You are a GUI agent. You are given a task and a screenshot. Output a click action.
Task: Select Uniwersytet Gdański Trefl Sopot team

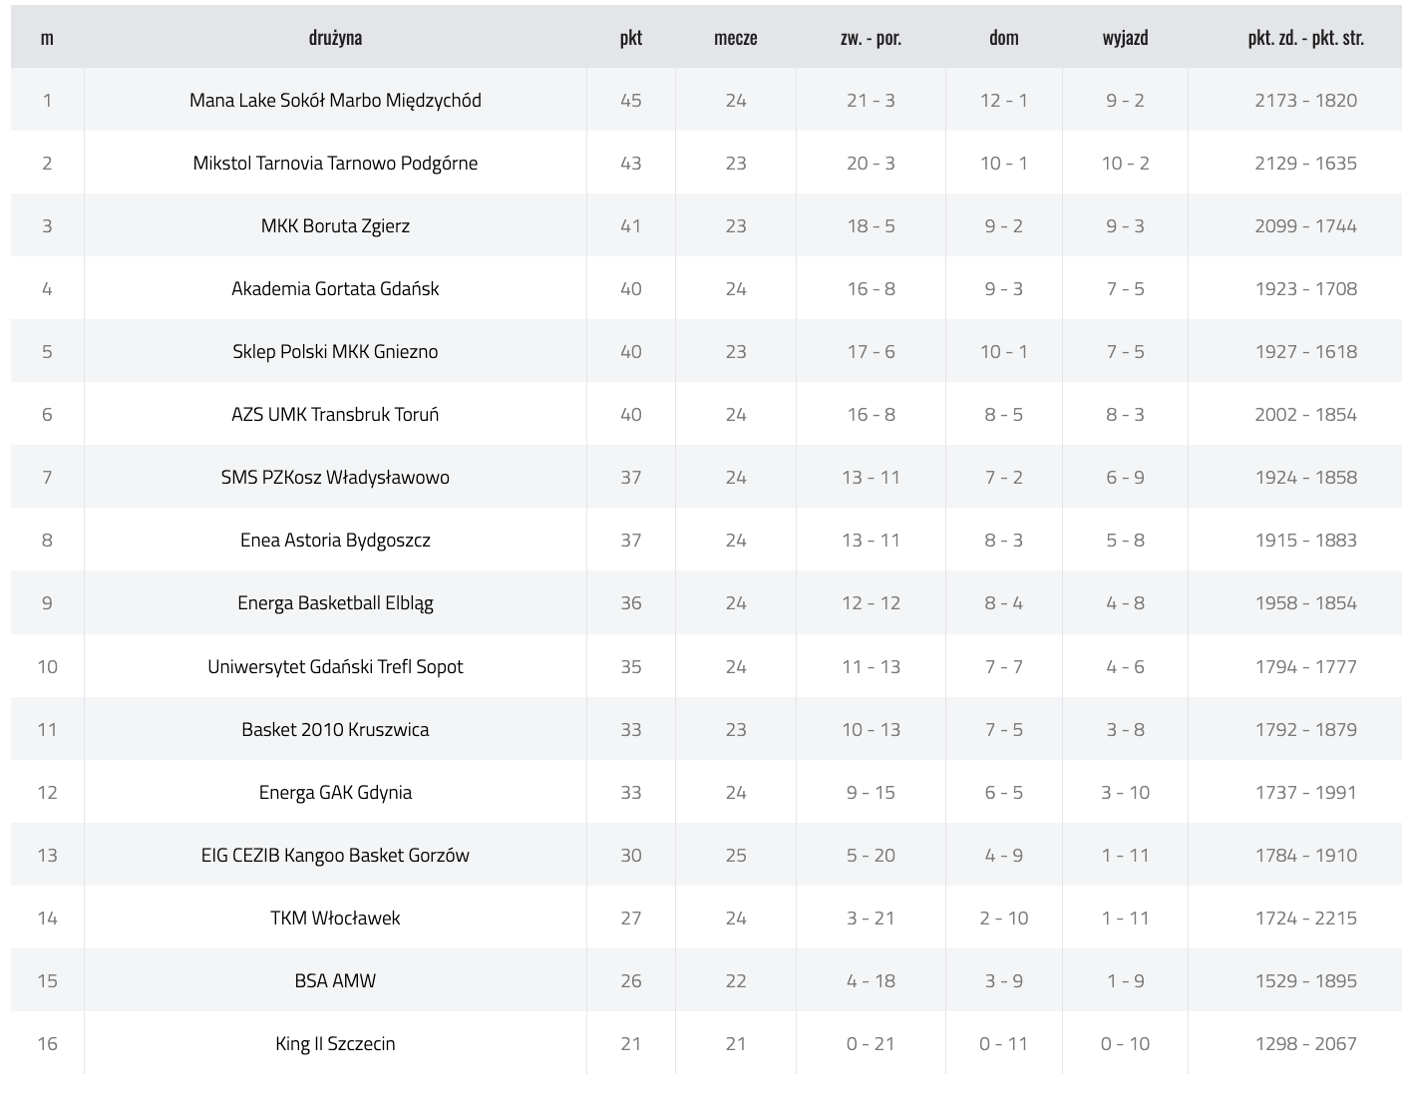click(x=335, y=666)
